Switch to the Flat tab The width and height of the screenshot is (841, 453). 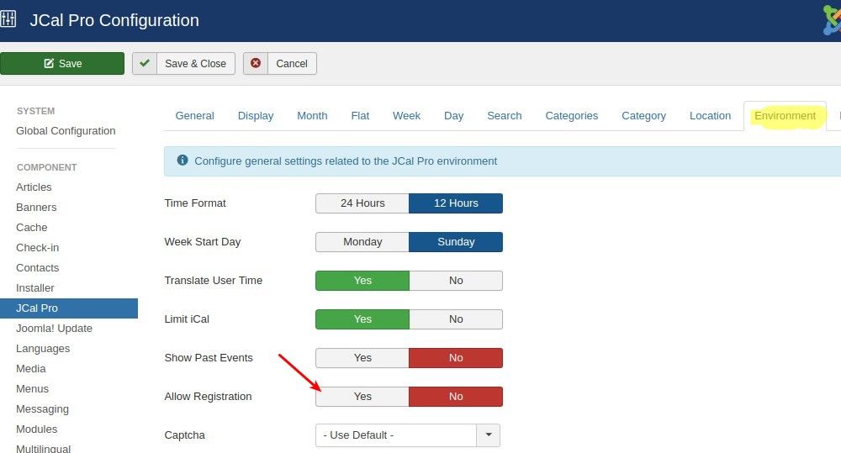click(361, 116)
